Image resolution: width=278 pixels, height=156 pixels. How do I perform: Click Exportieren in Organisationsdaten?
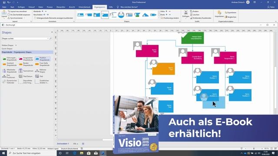(x=231, y=13)
